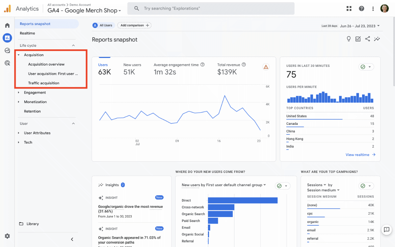This screenshot has height=247, width=395.
Task: Share this report via the share icon
Action: pyautogui.click(x=368, y=39)
